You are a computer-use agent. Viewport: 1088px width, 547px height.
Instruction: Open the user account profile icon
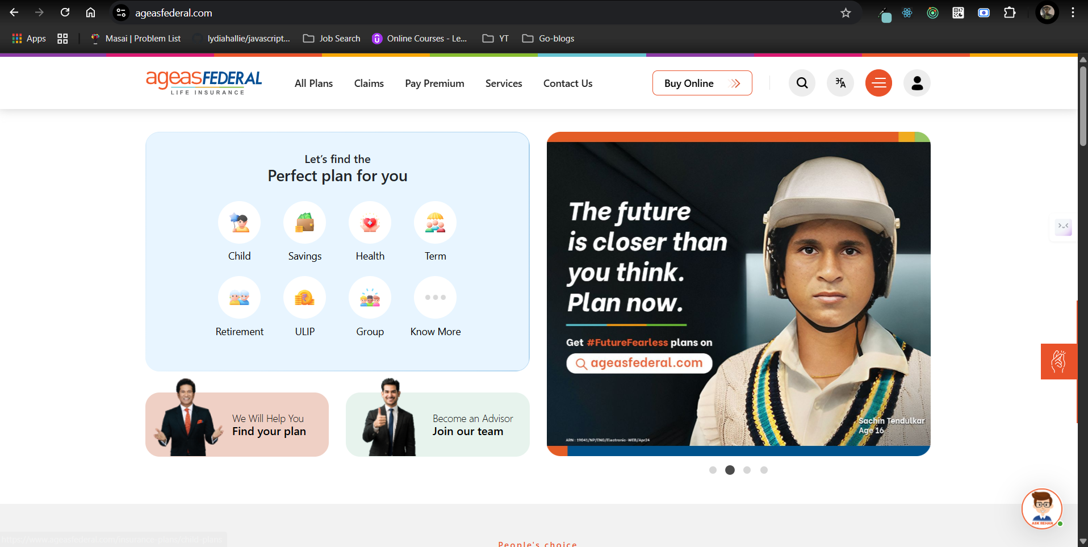(917, 83)
